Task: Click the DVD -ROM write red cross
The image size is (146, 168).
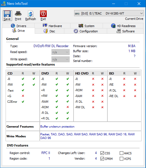Action: (68, 107)
